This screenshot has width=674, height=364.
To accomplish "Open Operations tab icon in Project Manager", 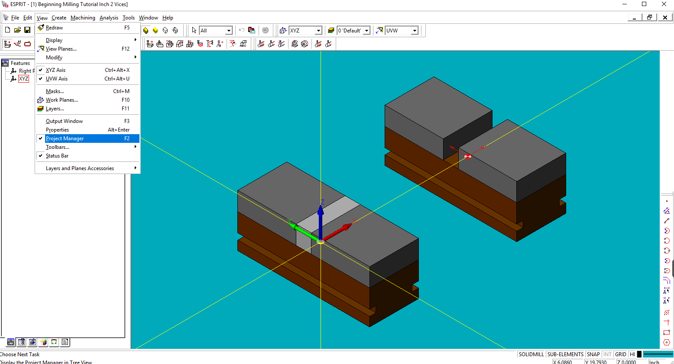I will (x=32, y=342).
